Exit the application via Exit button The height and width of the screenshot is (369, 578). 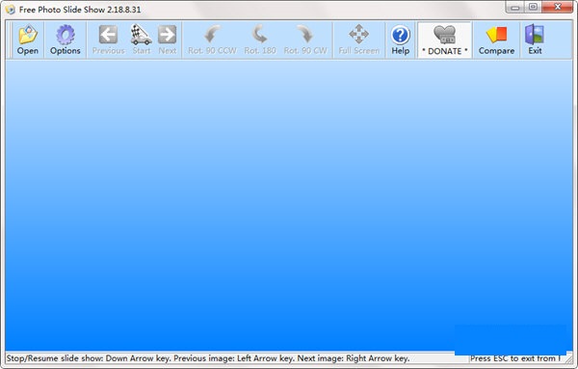(x=535, y=40)
